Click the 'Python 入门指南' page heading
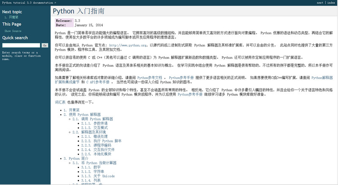Viewport: 338px width, 185px height. pyautogui.click(x=79, y=11)
